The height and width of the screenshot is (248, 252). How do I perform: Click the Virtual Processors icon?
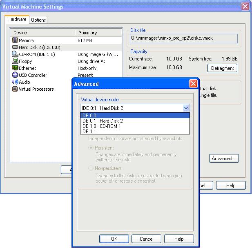tap(15, 89)
